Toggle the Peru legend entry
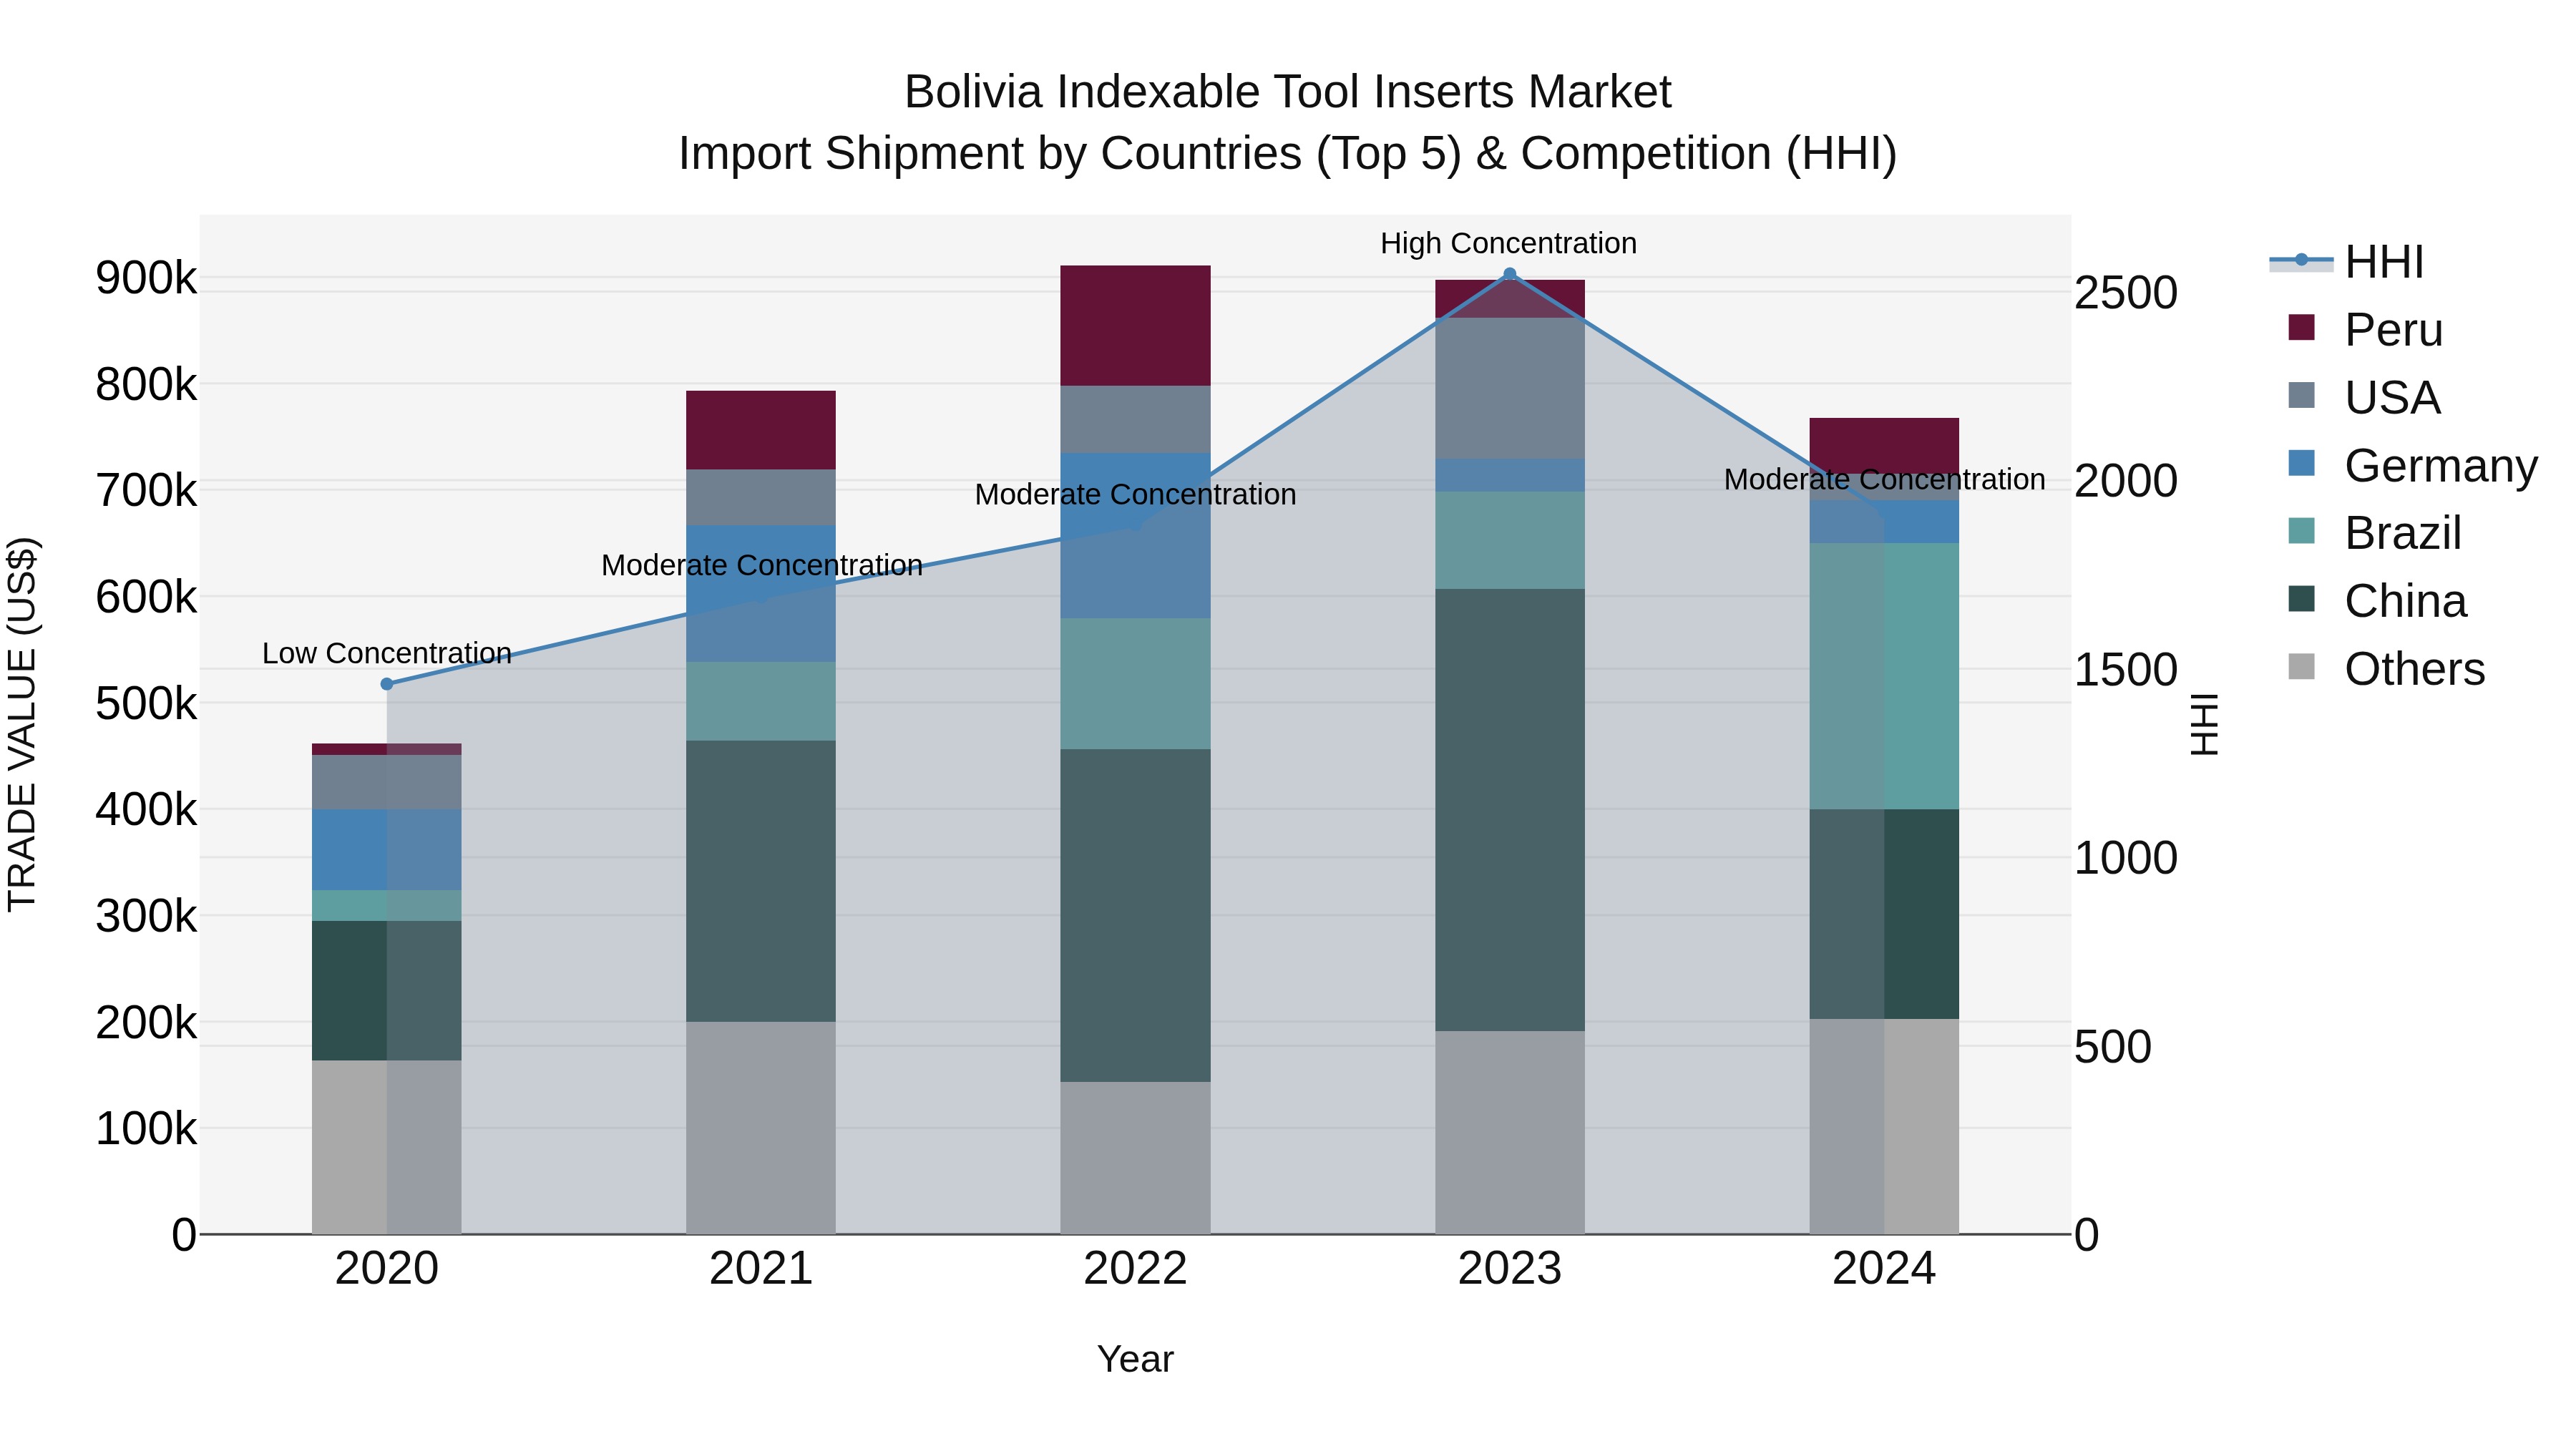Image resolution: width=2576 pixels, height=1449 pixels. point(2365,330)
